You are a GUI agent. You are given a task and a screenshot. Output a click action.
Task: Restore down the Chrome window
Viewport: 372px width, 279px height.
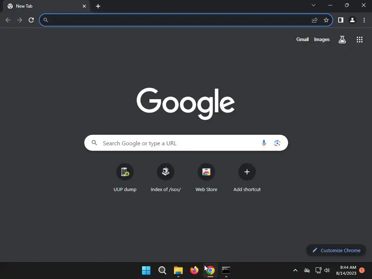coord(347,5)
